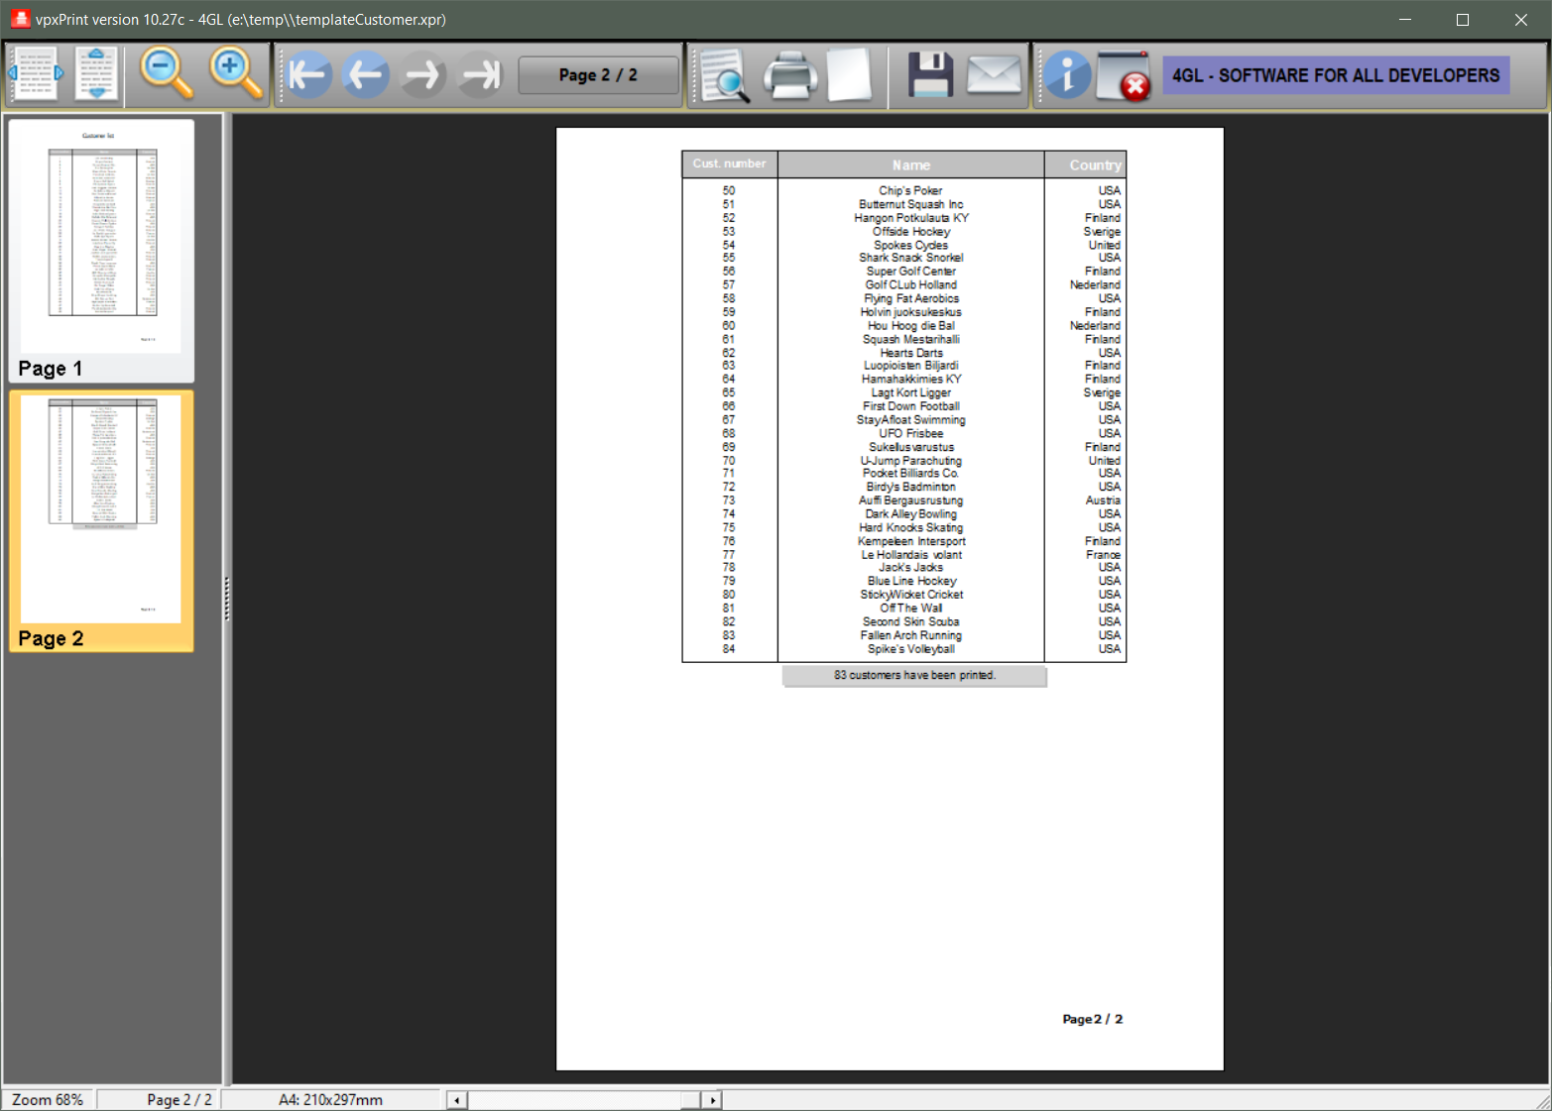Click the row text Butternut Squash Inc
Screen dimensions: 1552x1111
(911, 204)
